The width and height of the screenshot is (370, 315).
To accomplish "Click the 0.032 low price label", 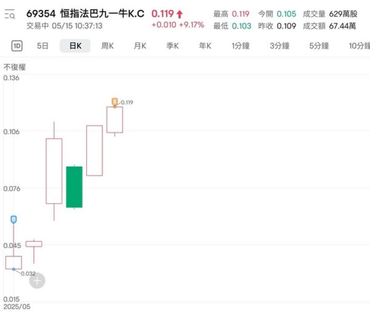I will 28,273.
